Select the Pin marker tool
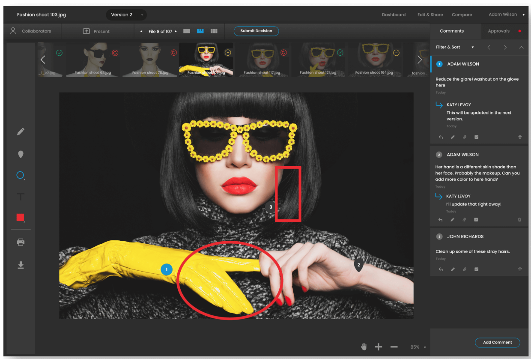 tap(21, 154)
